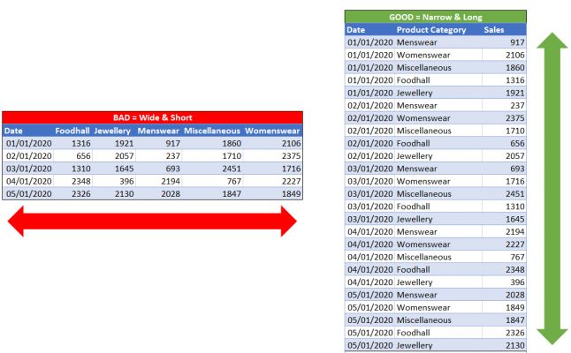
Task: Click date 05/01/2020 in the wide table
Action: pos(29,194)
